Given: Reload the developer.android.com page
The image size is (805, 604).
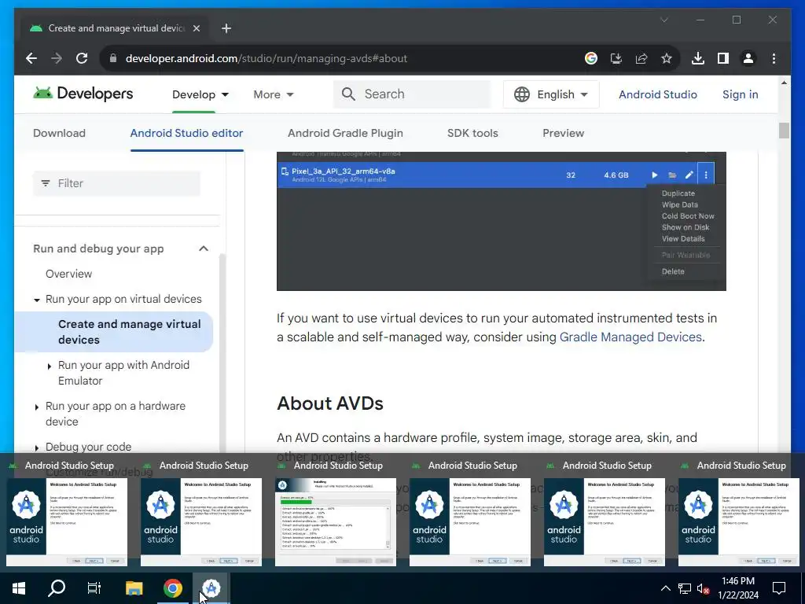Looking at the screenshot, I should coord(82,58).
